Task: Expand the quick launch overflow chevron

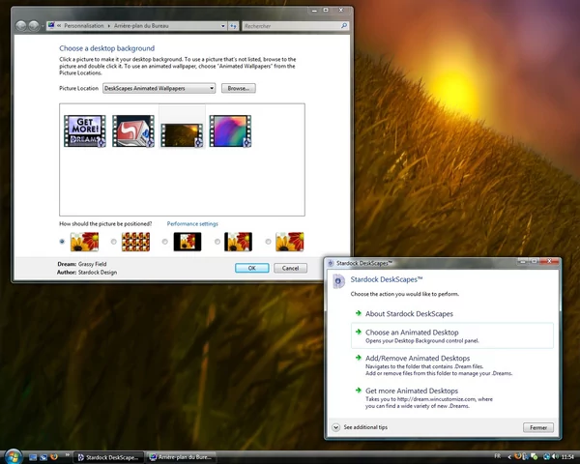Action: point(68,455)
